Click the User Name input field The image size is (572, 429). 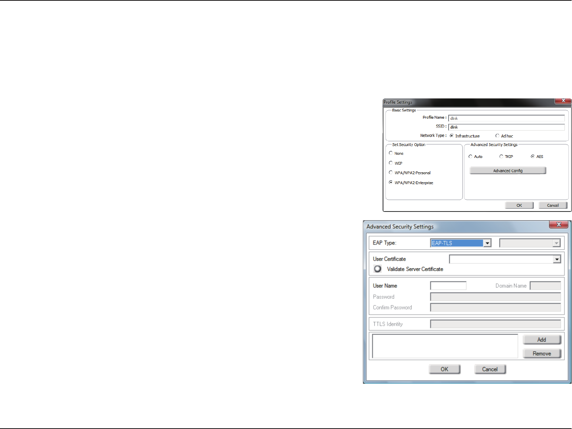(x=448, y=286)
